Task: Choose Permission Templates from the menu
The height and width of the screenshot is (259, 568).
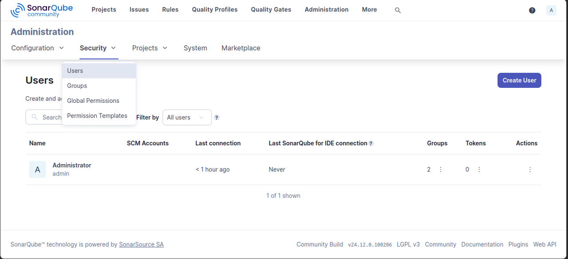Action: pos(99,116)
